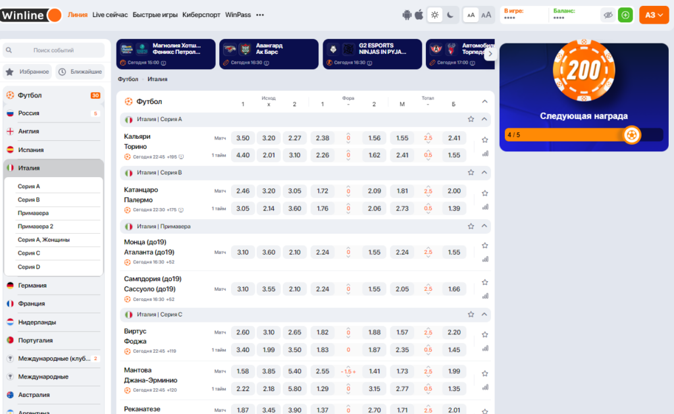Open the Ближайшие events button
Viewport: 674px width, 414px height.
pos(81,72)
